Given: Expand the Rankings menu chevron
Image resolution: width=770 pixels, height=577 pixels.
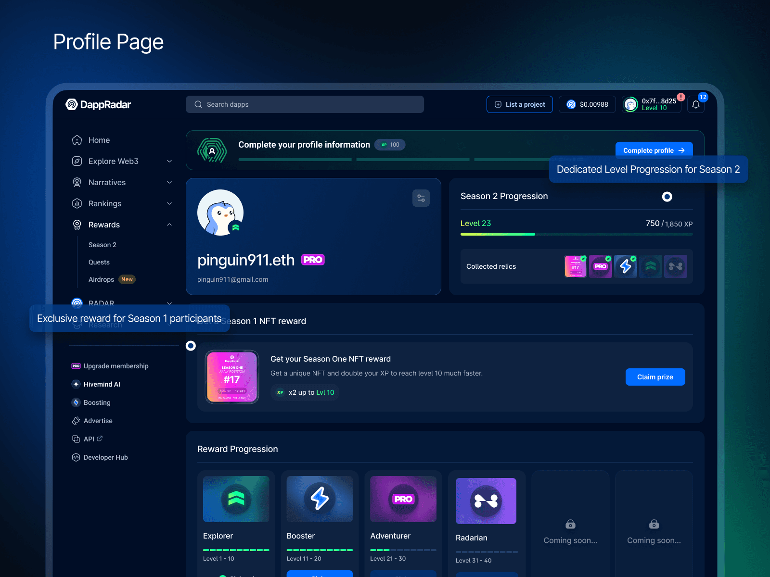Looking at the screenshot, I should tap(169, 203).
